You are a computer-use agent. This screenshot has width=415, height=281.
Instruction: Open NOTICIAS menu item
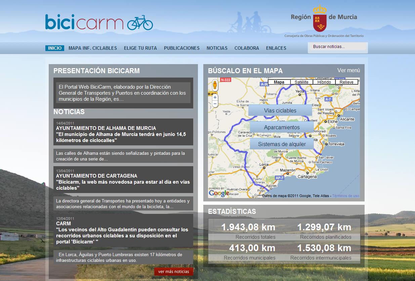[x=217, y=48]
